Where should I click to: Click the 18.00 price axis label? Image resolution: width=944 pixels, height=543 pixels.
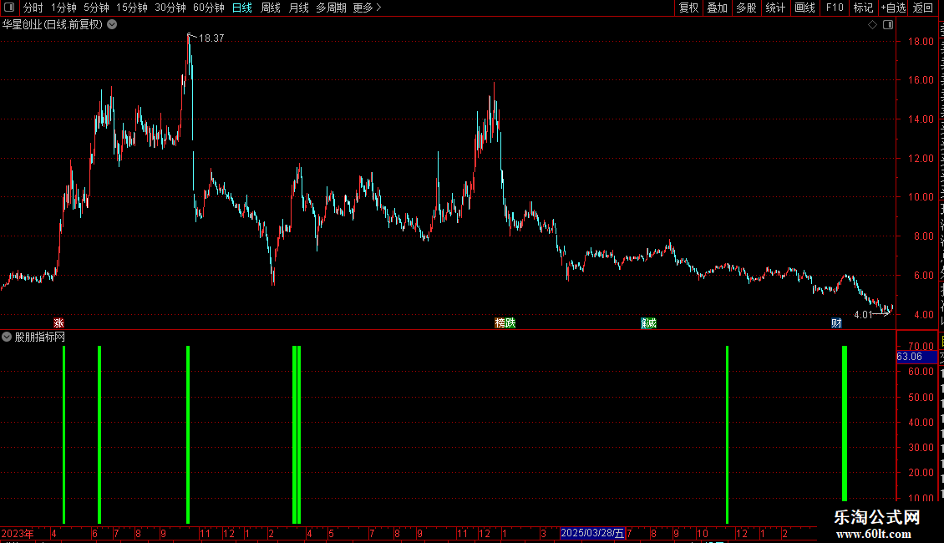pyautogui.click(x=921, y=42)
